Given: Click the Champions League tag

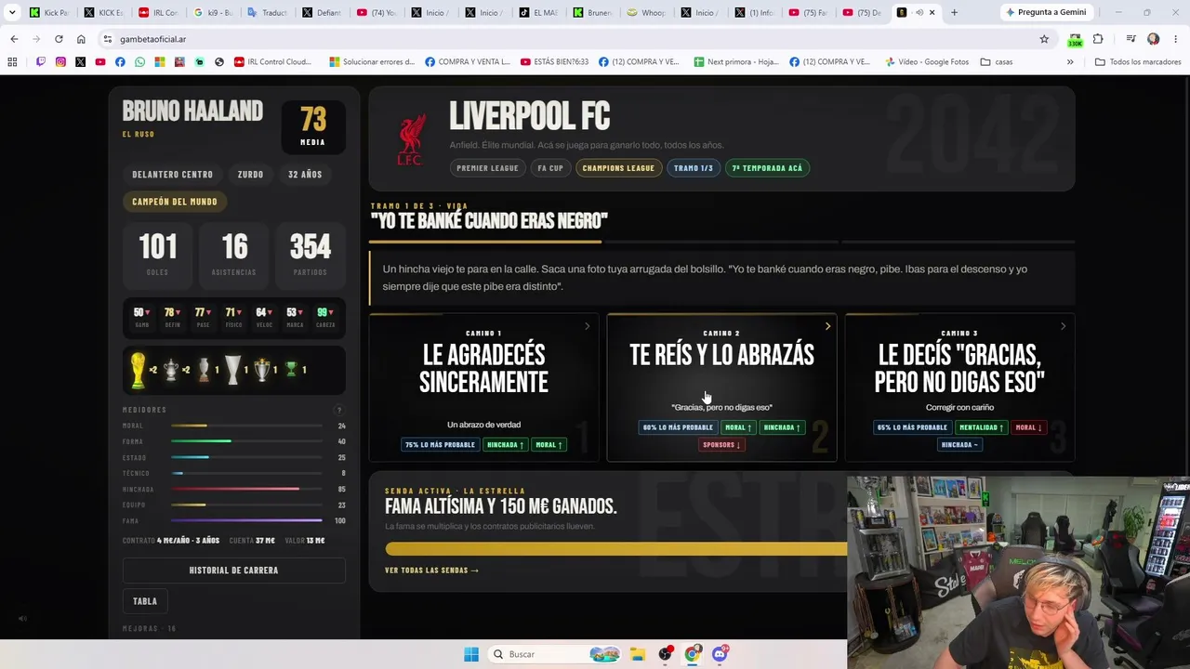Looking at the screenshot, I should tap(618, 168).
